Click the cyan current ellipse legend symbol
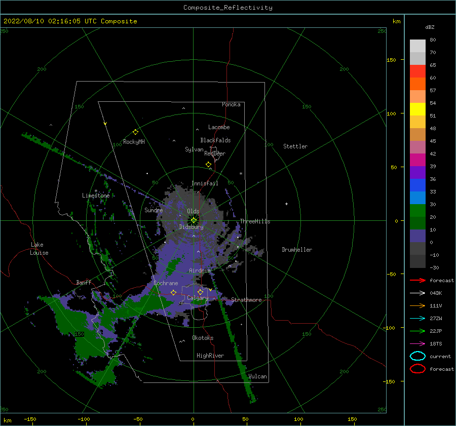 coord(418,356)
